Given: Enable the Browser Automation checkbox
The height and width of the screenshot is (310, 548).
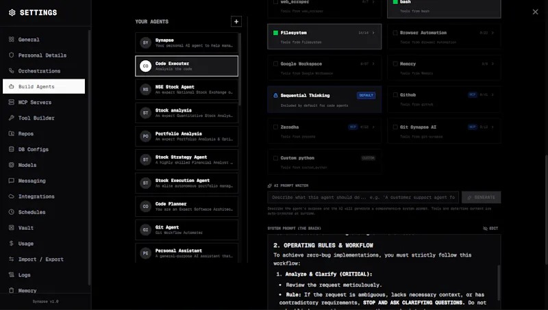Looking at the screenshot, I should [x=395, y=33].
